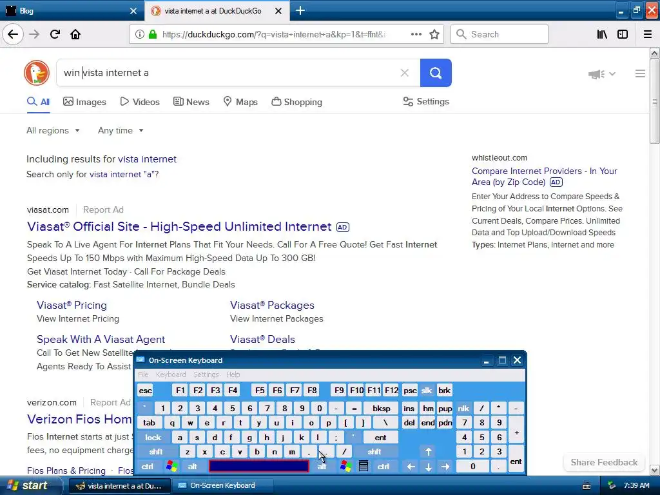Close the Blog tab

pyautogui.click(x=133, y=11)
